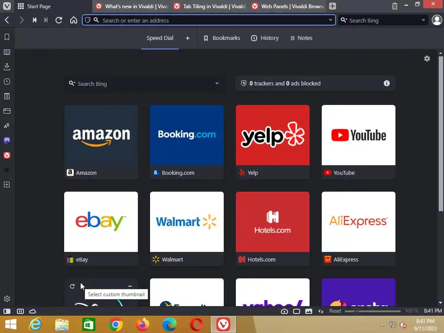This screenshot has height=333, width=444.
Task: Go to the Home page
Action: (74, 20)
